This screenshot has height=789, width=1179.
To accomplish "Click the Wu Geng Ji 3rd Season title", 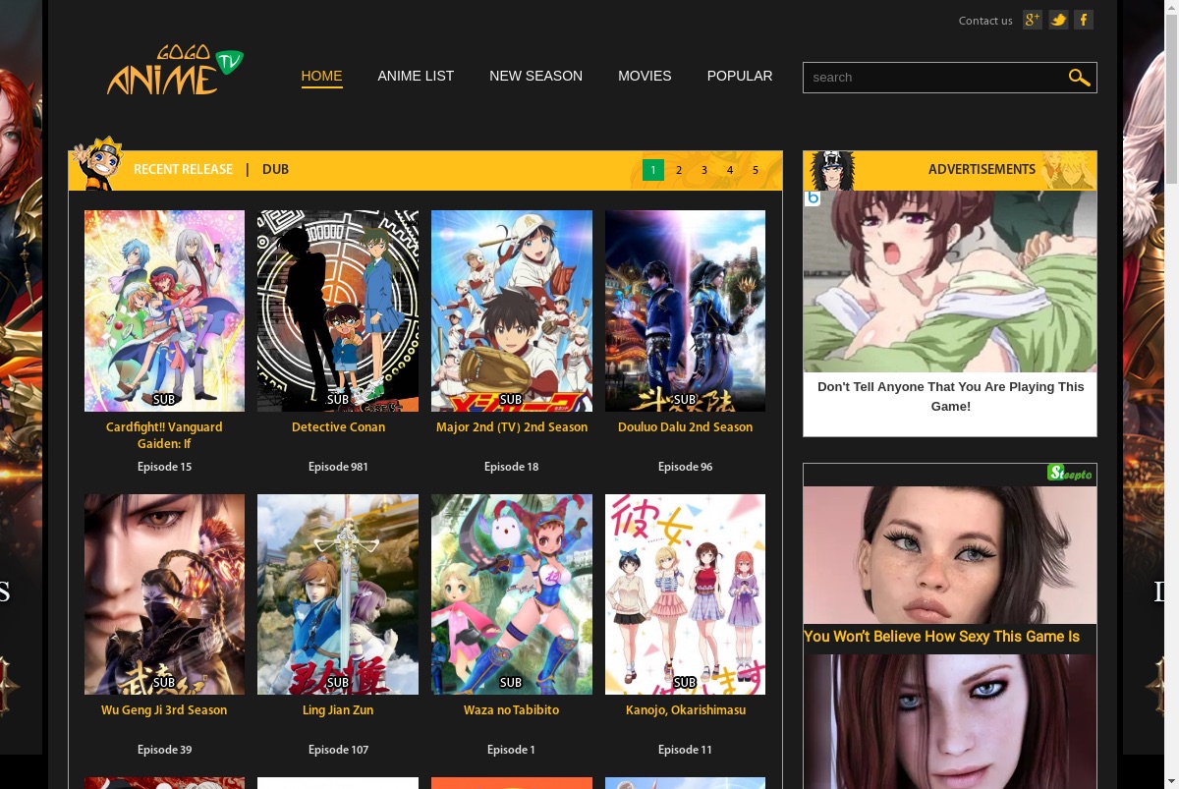I will coord(164,710).
